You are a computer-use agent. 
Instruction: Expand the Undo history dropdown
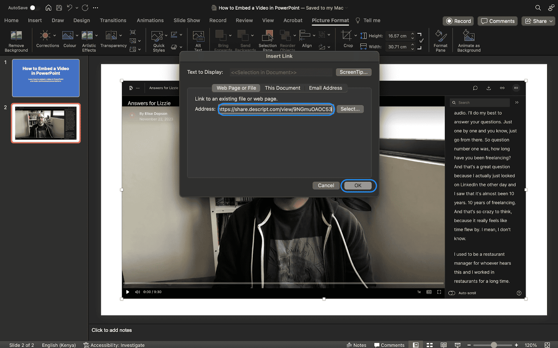tap(77, 8)
